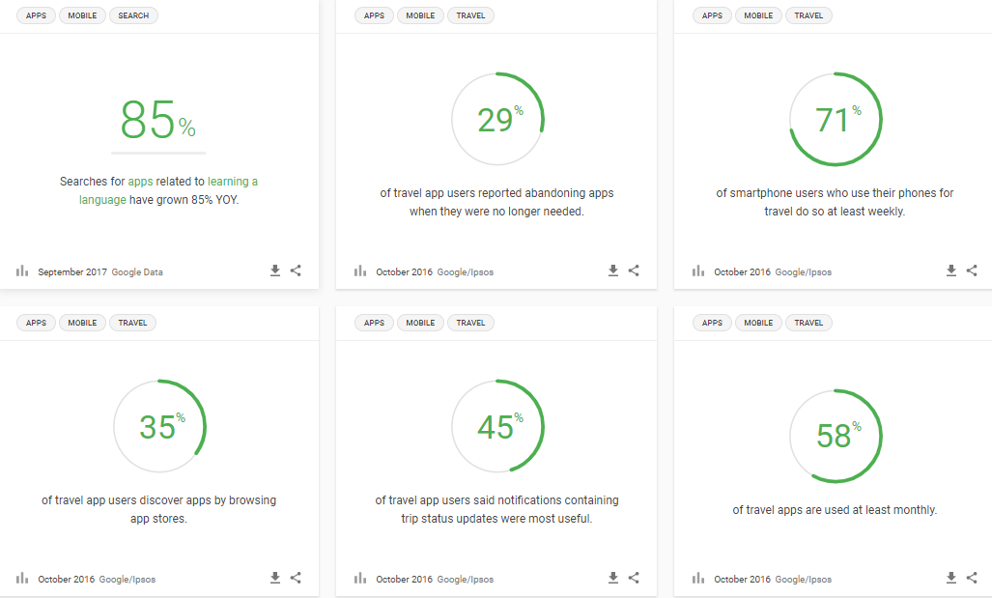The image size is (992, 598).
Task: Open TRAVEL tag on the 35% card
Action: tap(133, 323)
